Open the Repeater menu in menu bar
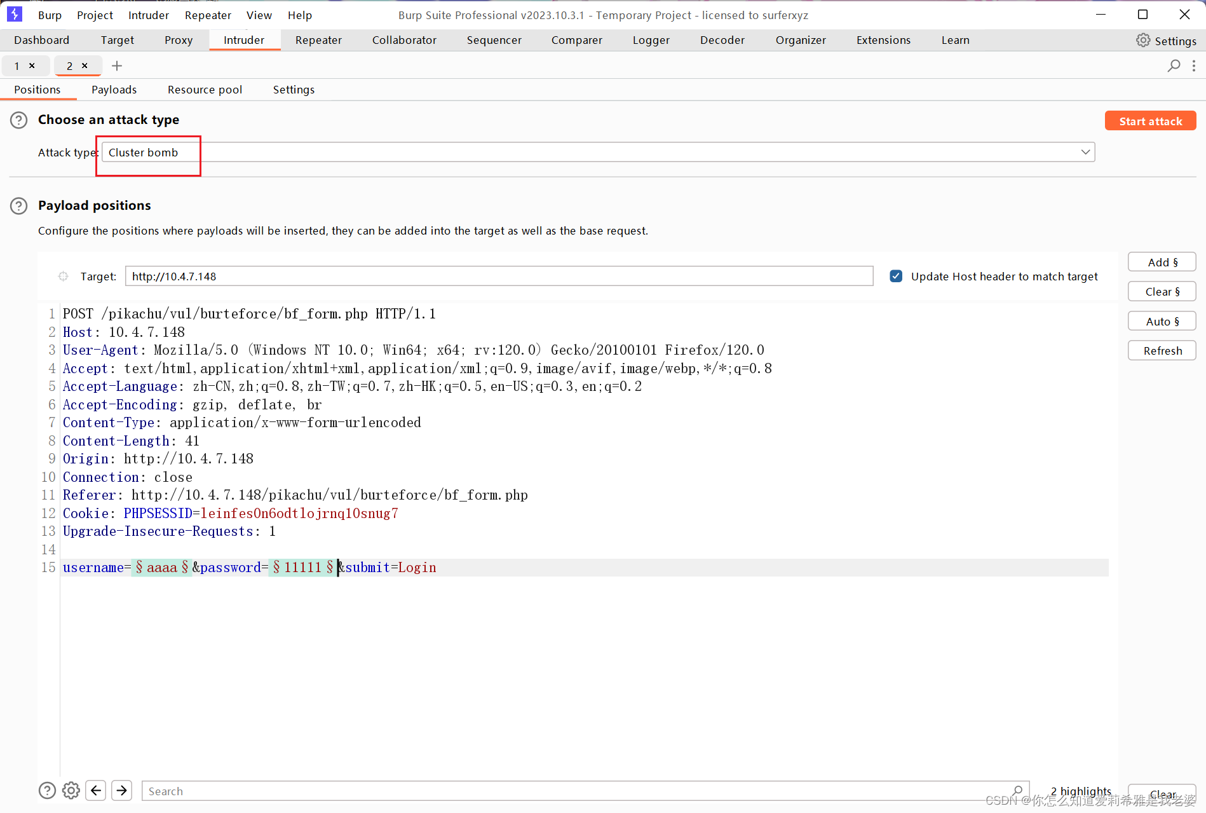The height and width of the screenshot is (813, 1206). click(208, 15)
